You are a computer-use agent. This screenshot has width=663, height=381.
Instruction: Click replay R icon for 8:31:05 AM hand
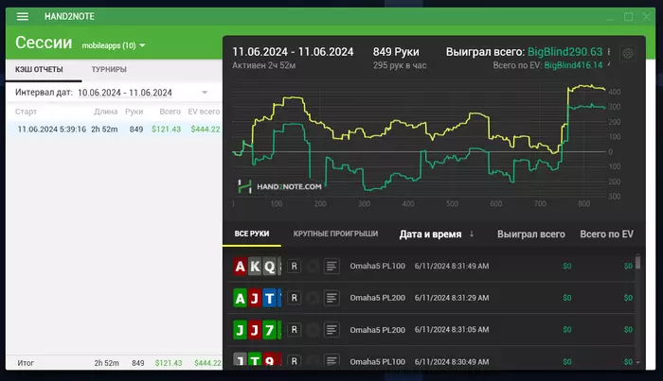coord(295,330)
